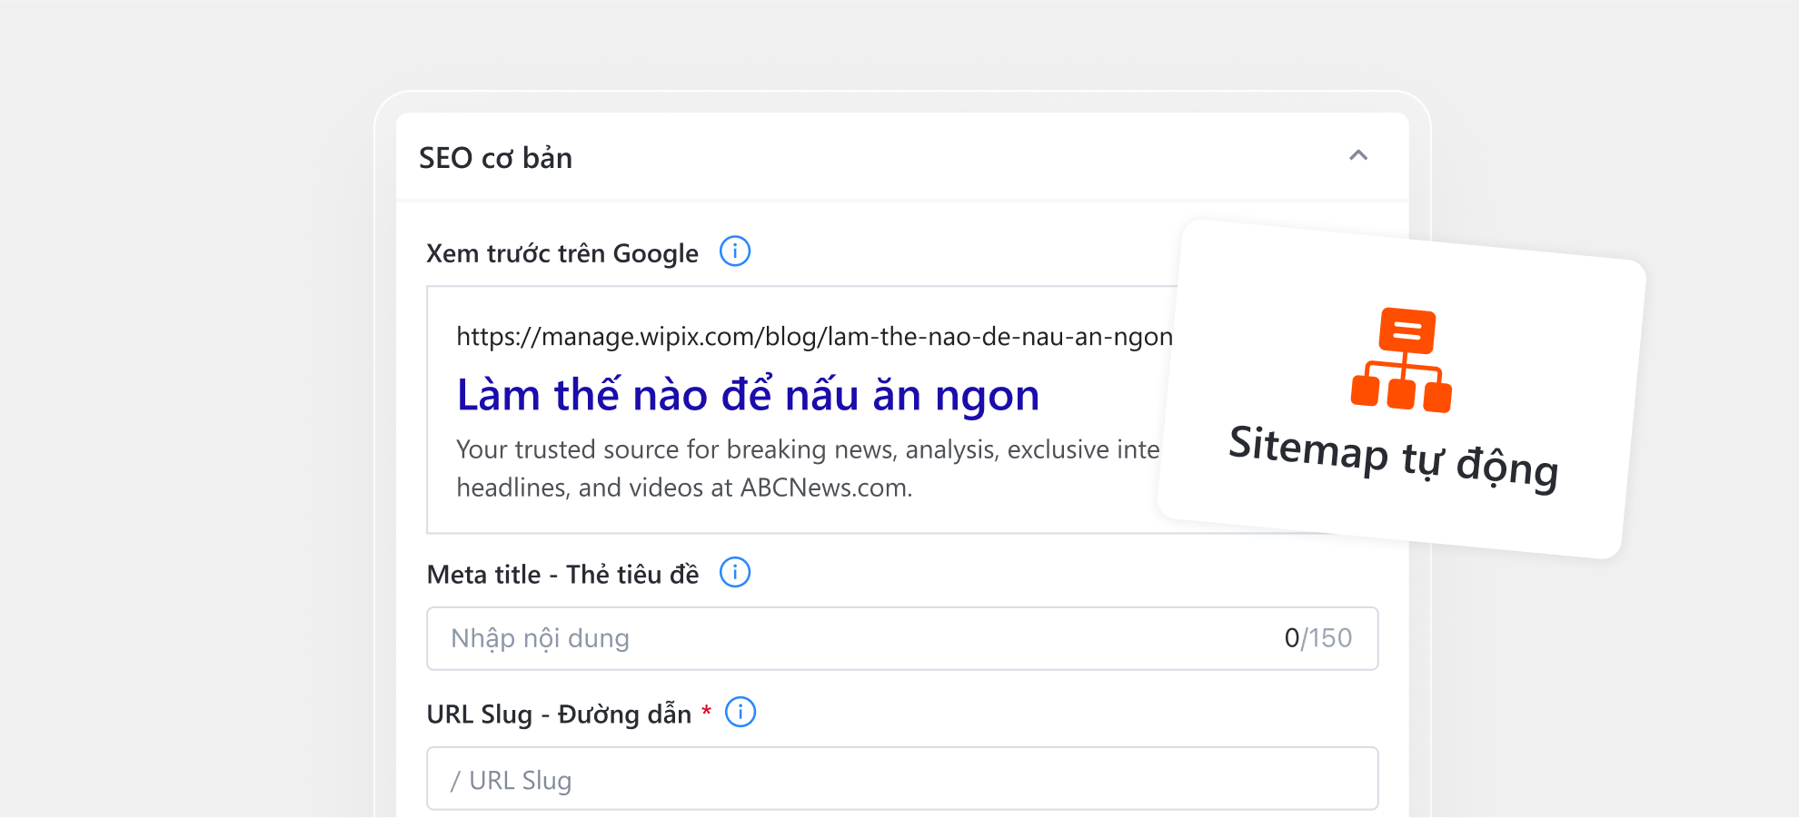Click info icon beside Xem trước trên Google
The image size is (1799, 818).
735,251
